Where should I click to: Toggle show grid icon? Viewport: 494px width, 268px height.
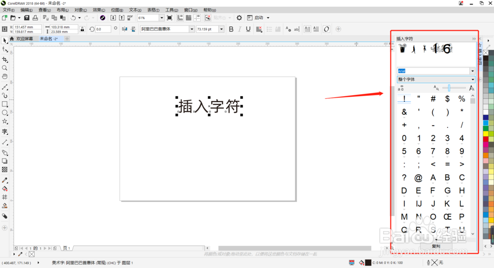coord(188,18)
